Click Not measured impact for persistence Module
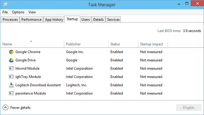 [151, 93]
